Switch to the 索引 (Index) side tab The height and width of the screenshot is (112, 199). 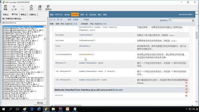coord(15,14)
